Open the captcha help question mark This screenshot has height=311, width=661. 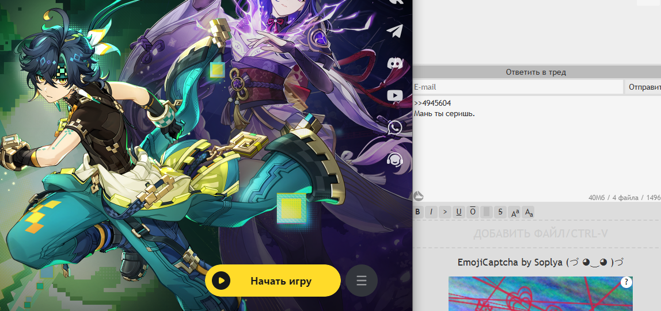tap(626, 282)
